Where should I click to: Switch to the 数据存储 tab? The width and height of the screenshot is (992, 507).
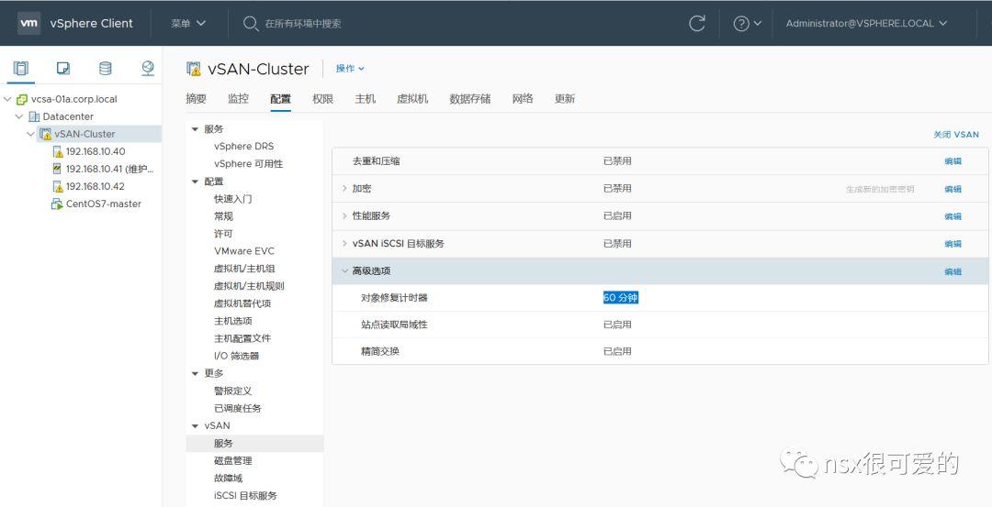pos(470,98)
